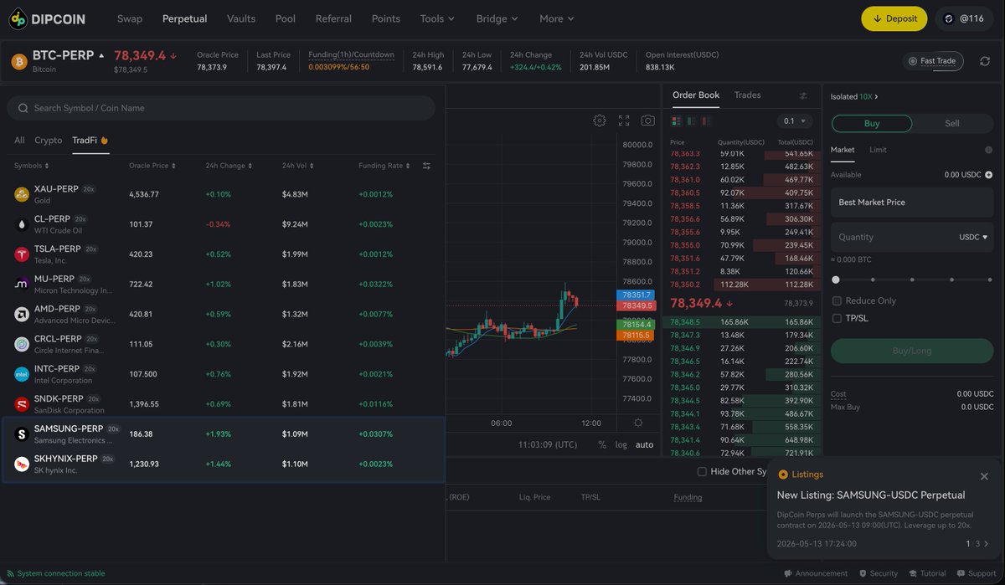Change quantity unit USDC dropdown
Image resolution: width=1005 pixels, height=585 pixels.
tap(974, 237)
